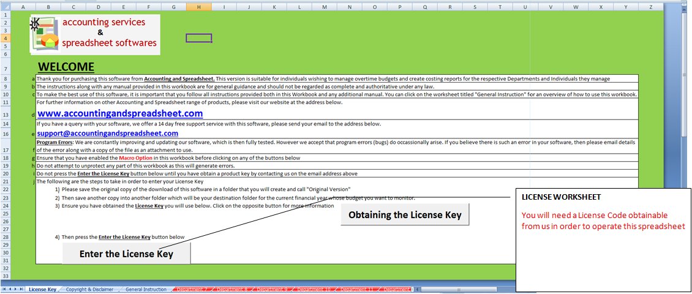Viewport: 692px width, 294px height.
Task: Click the next sheet navigation arrow
Action: click(17, 289)
